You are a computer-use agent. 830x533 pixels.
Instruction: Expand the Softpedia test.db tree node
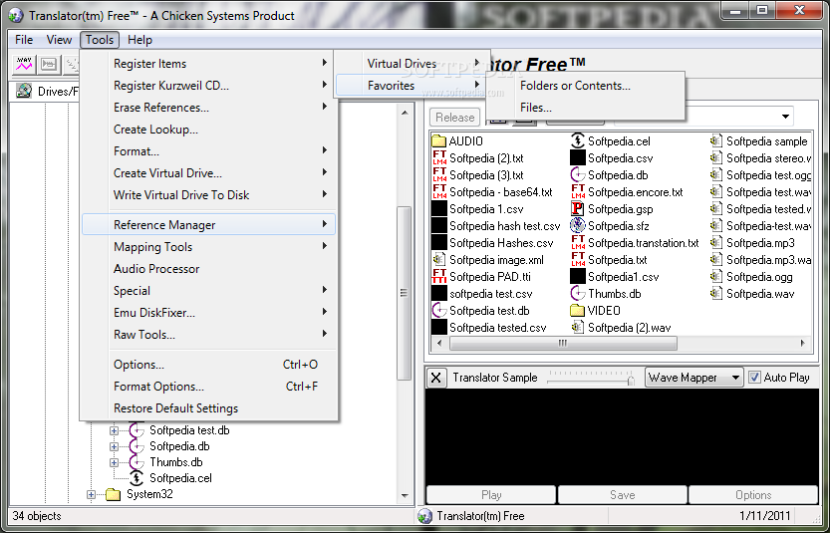pos(114,430)
